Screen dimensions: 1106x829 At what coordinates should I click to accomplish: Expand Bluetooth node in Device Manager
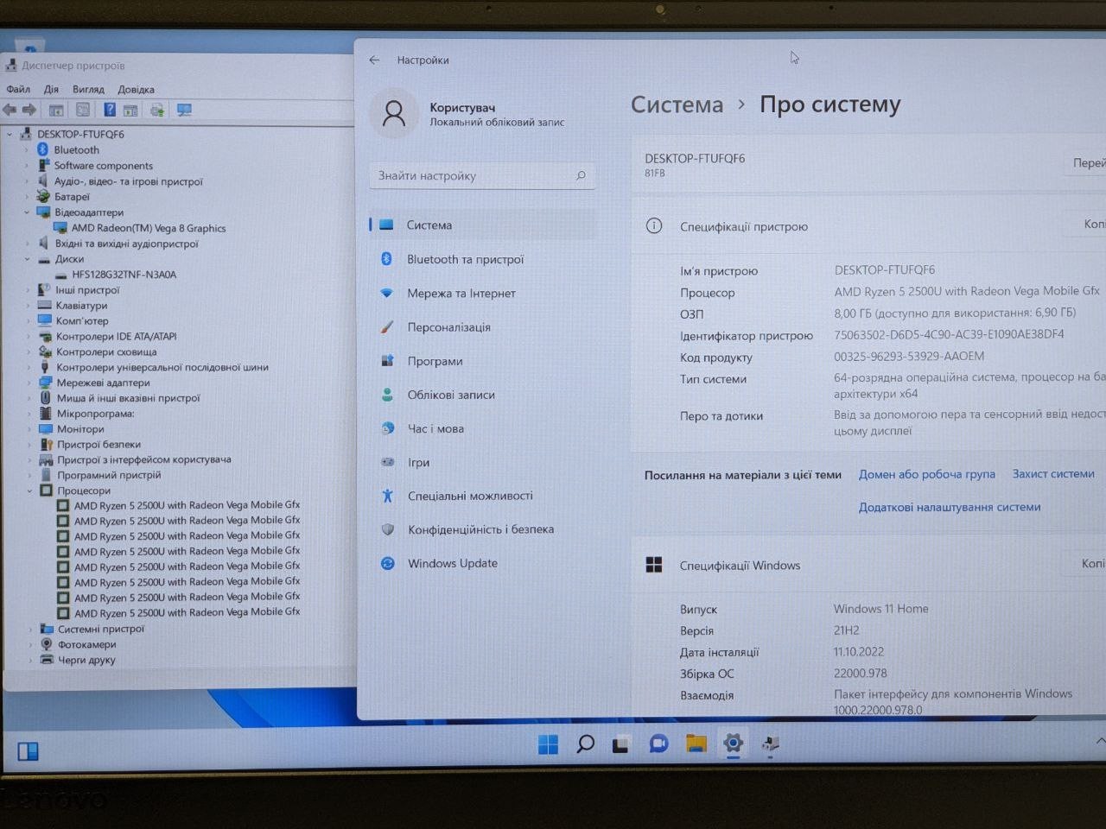tap(26, 149)
